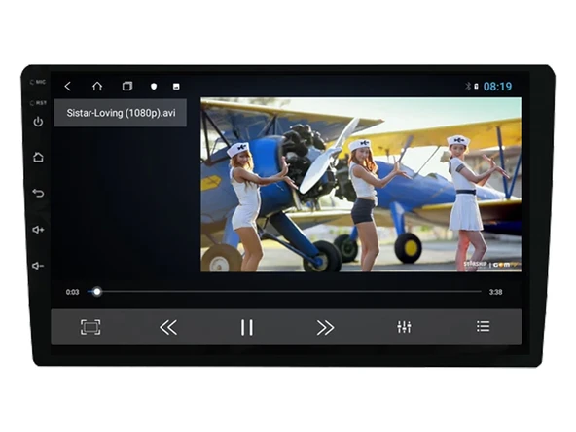Open recent apps overview icon

click(x=127, y=86)
